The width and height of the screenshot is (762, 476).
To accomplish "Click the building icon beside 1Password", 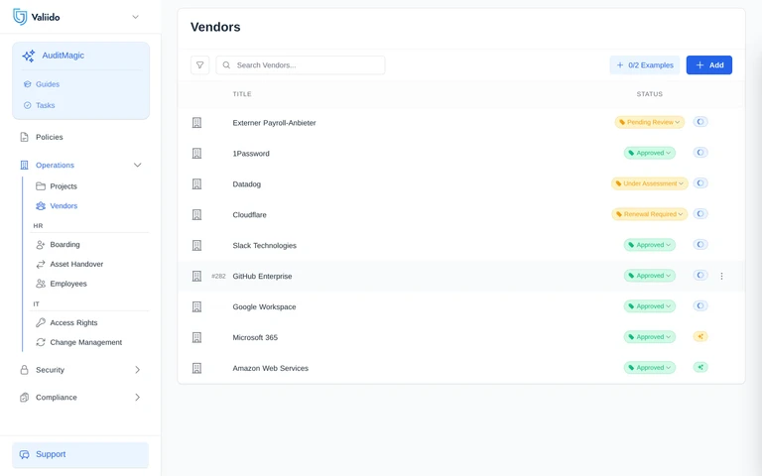I will pyautogui.click(x=196, y=154).
